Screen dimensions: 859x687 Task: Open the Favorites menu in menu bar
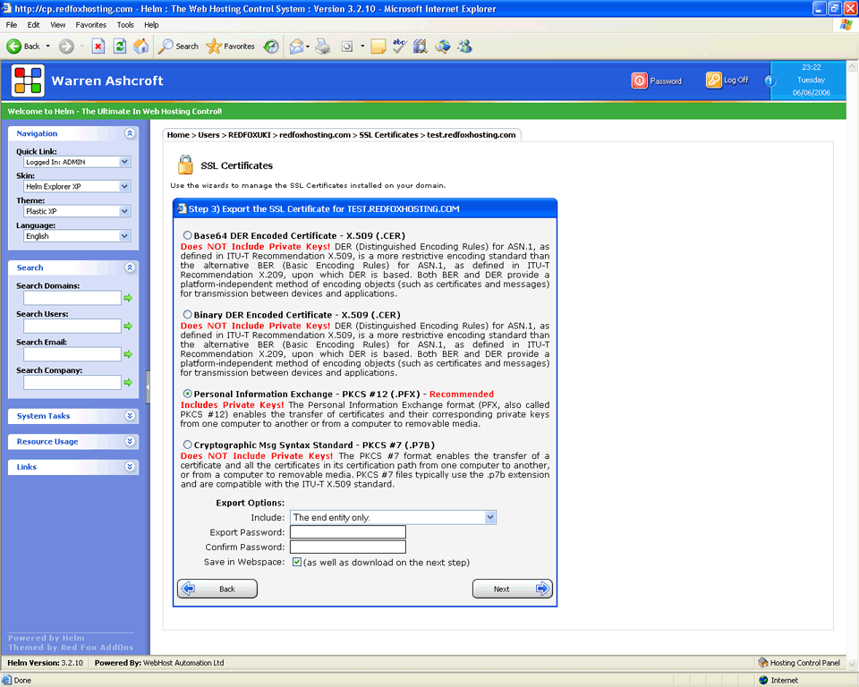[91, 25]
